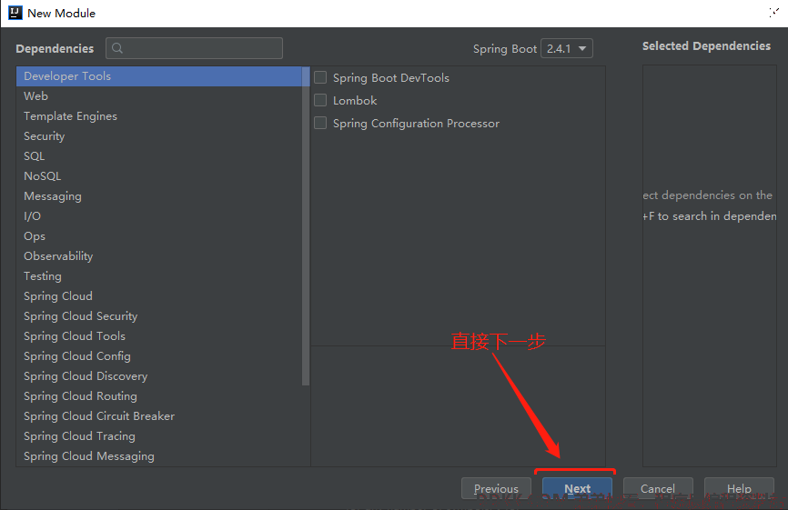Select Spring Cloud Circuit Breaker category
The width and height of the screenshot is (788, 510).
(x=159, y=416)
